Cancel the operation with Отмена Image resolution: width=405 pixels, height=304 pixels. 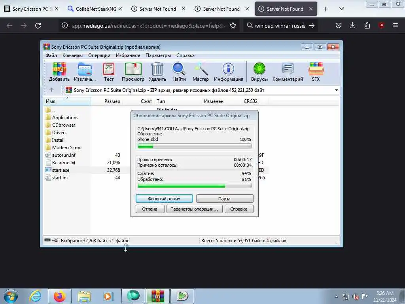150,209
